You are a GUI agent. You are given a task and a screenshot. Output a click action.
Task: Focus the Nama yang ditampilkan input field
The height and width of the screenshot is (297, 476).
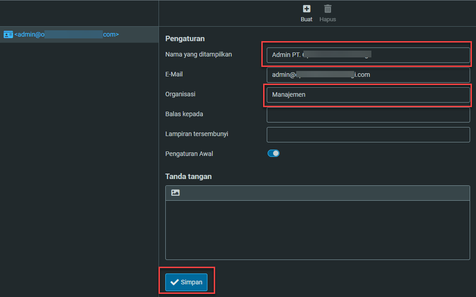[x=368, y=55]
